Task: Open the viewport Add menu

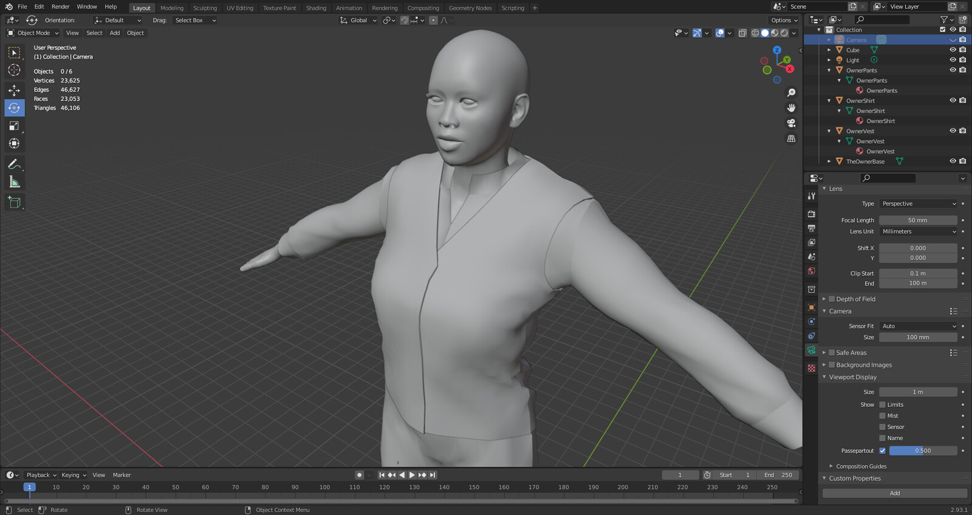Action: (115, 33)
